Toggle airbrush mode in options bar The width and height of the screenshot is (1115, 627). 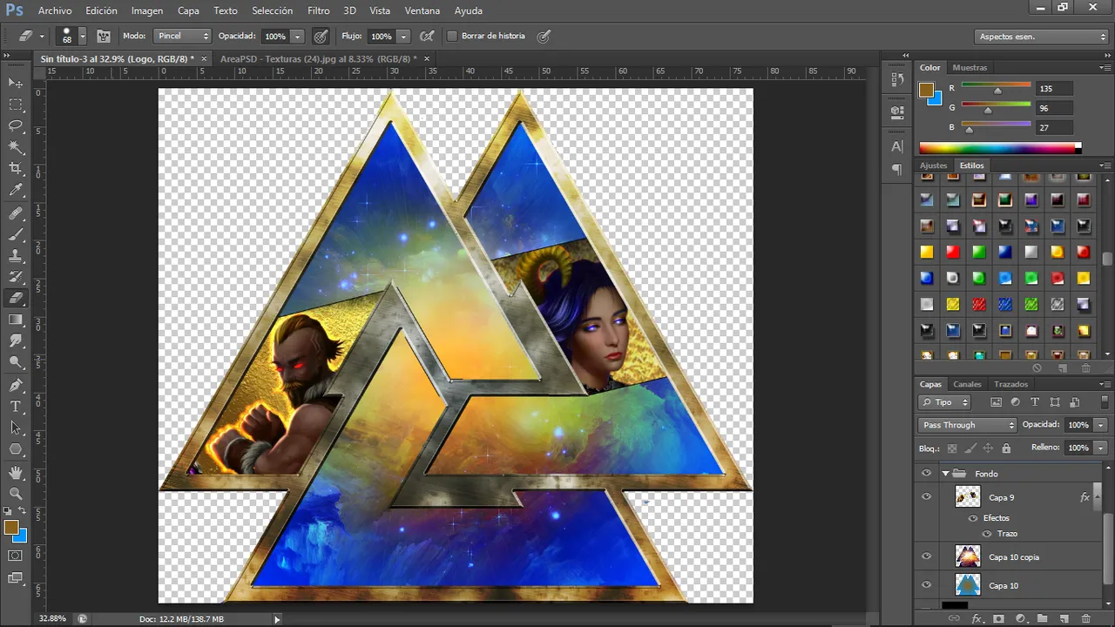click(427, 37)
